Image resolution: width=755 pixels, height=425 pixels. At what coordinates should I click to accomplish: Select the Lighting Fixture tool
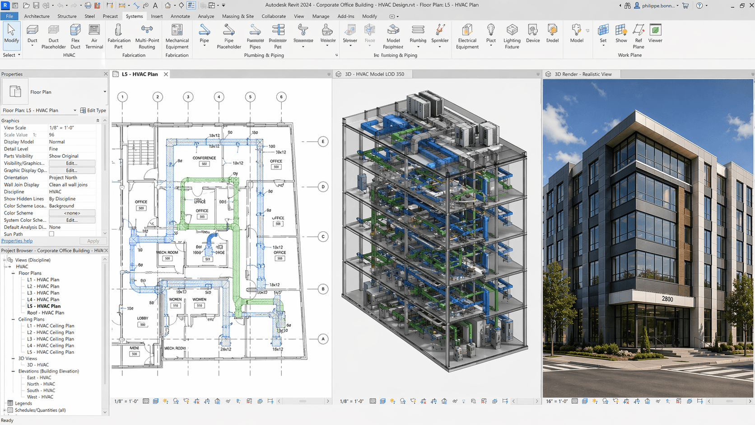pos(512,36)
